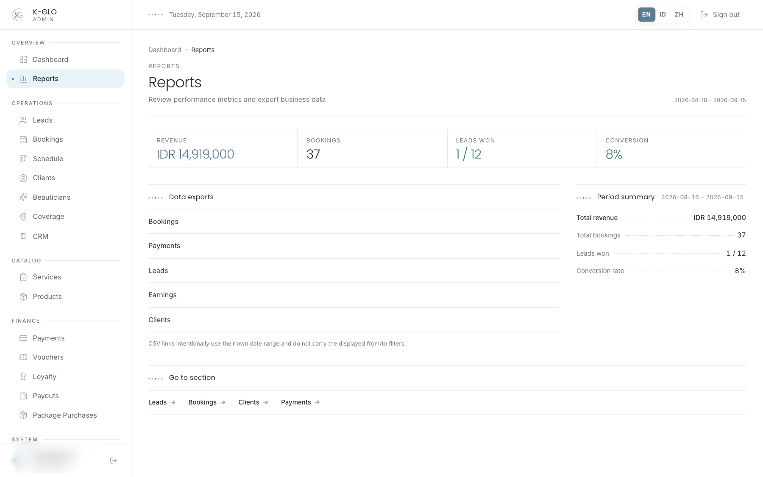
Task: Click the arrow next to Bookings section link
Action: tap(223, 402)
